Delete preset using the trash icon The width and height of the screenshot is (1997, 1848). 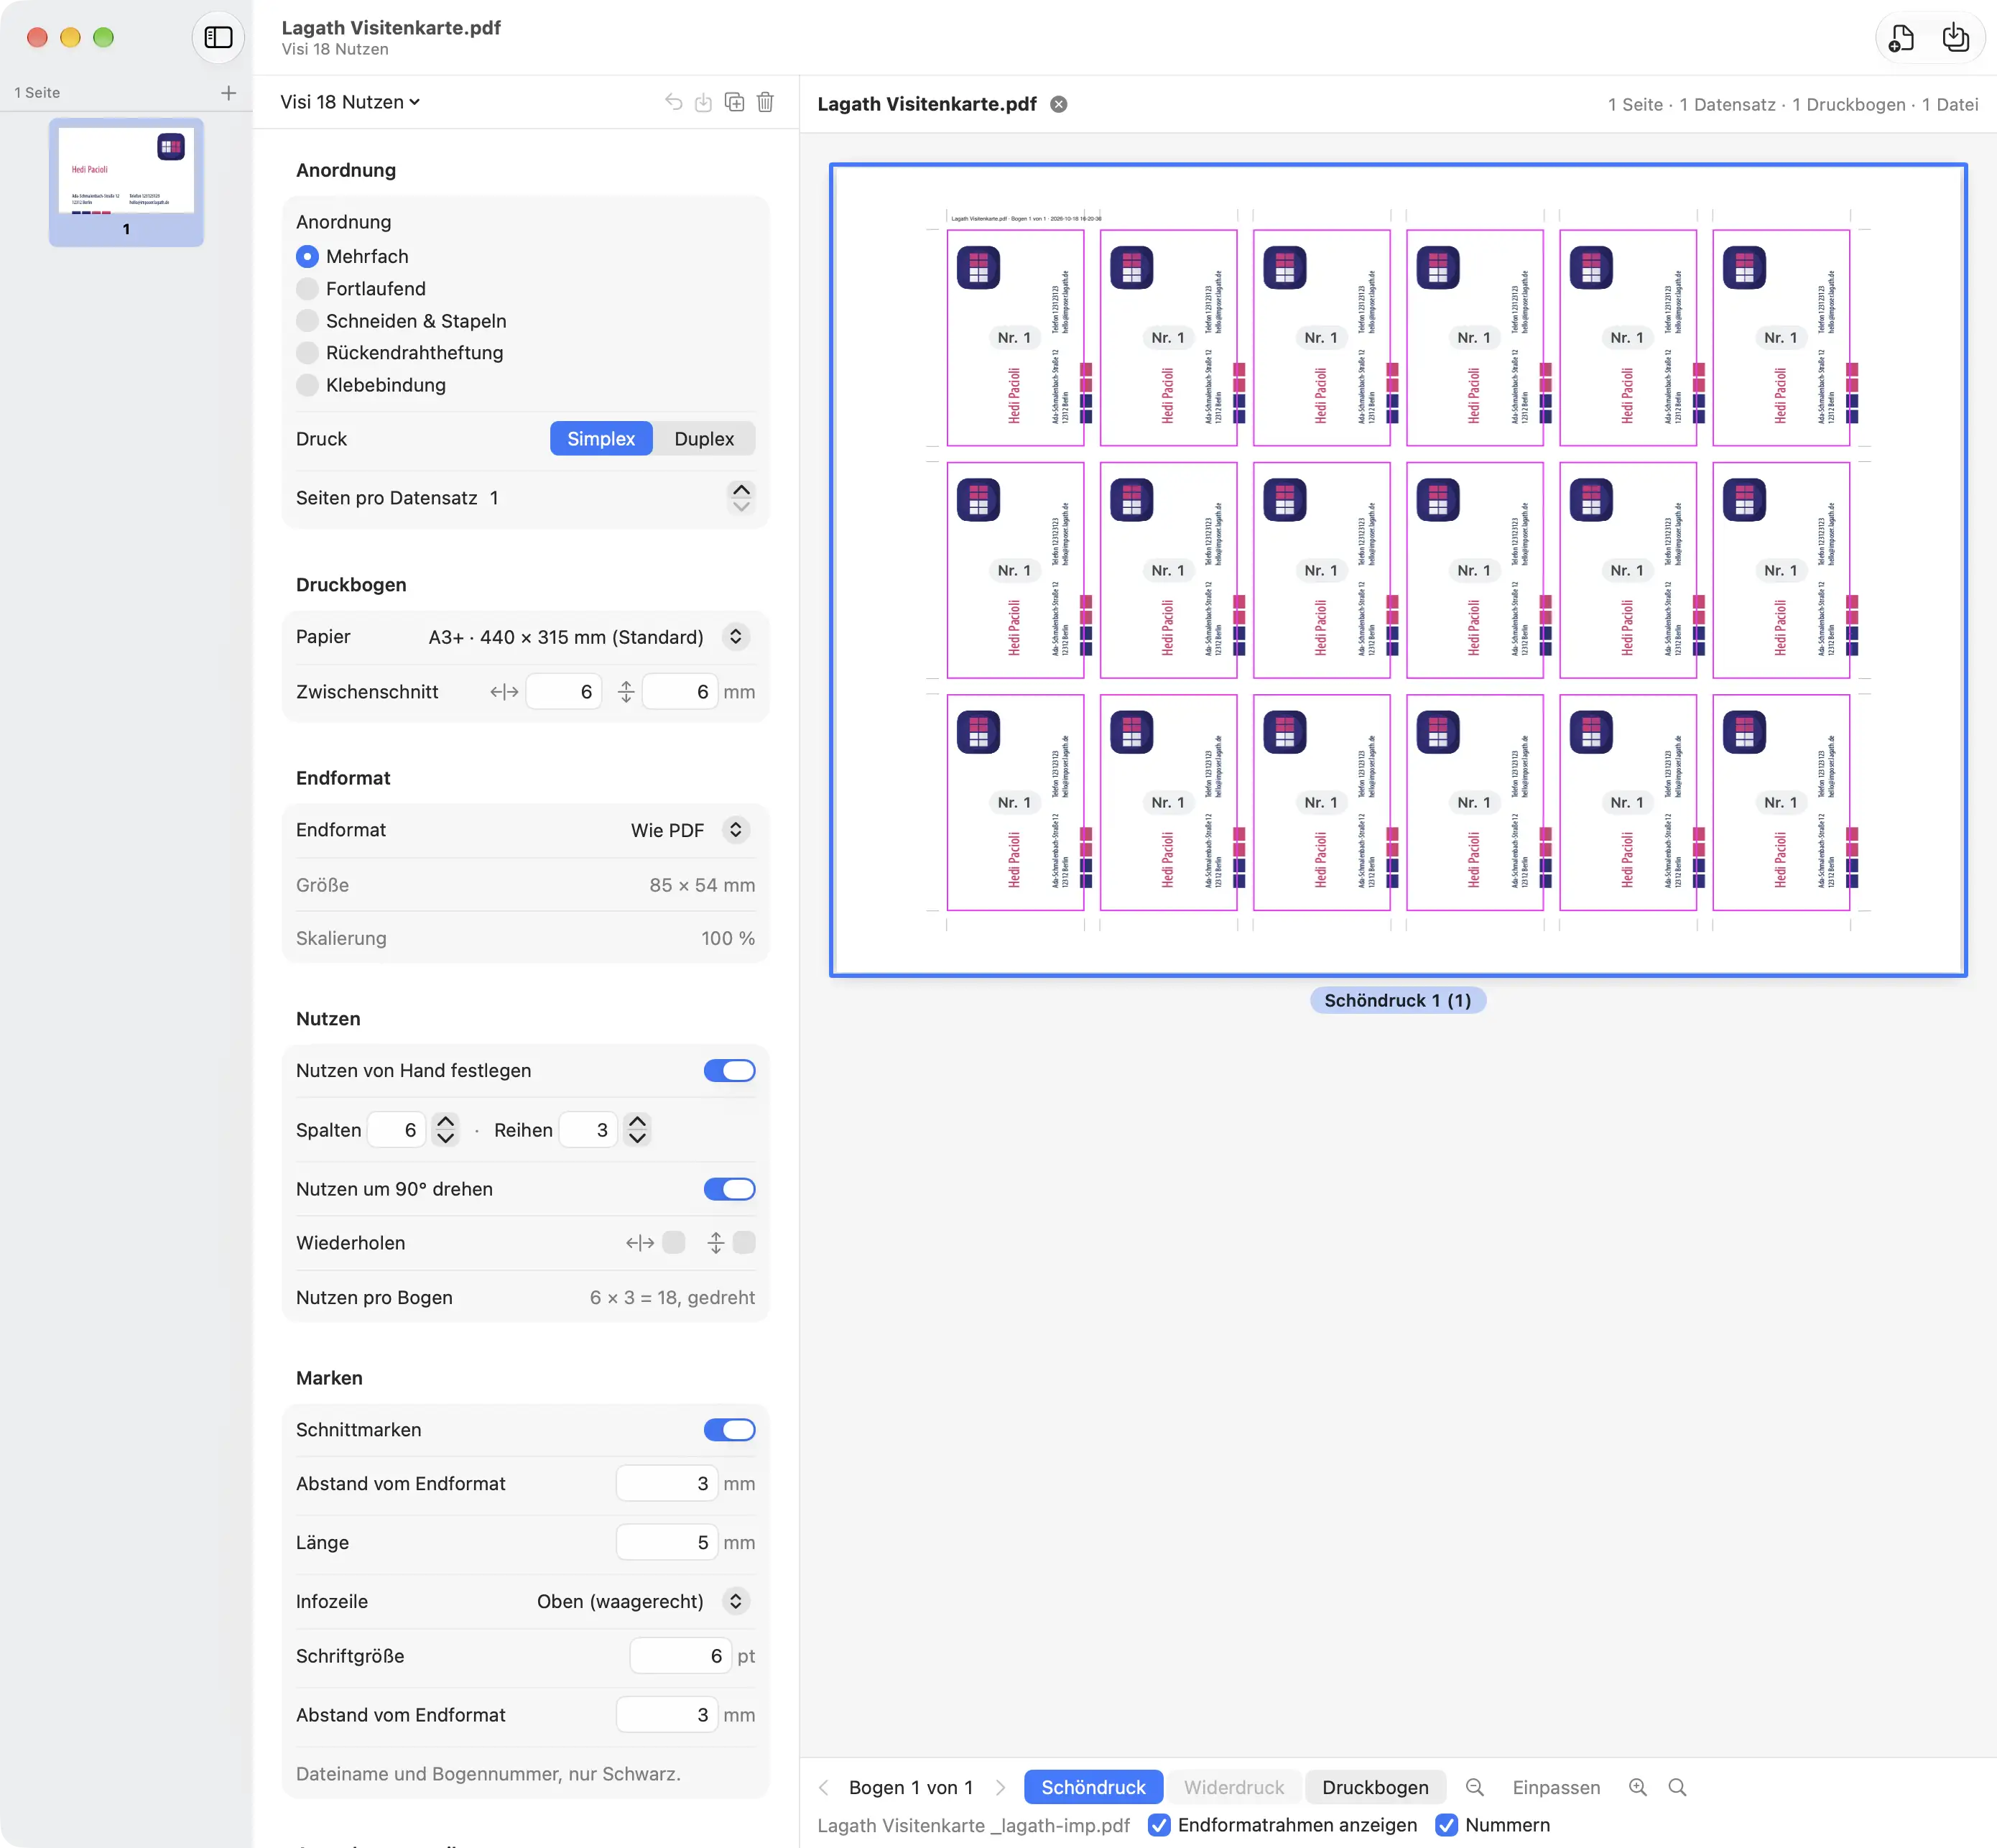(766, 102)
